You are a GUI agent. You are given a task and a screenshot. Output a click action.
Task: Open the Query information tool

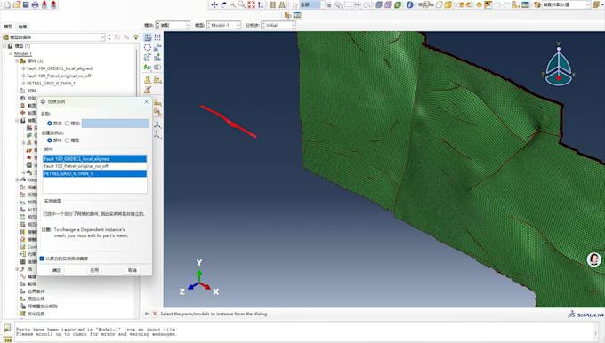pos(410,5)
